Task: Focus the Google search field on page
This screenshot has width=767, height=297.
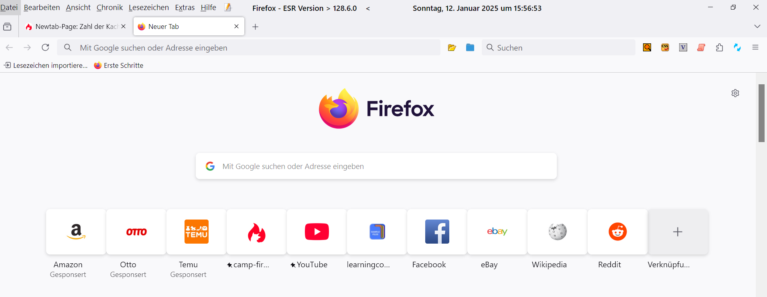Action: [x=376, y=166]
